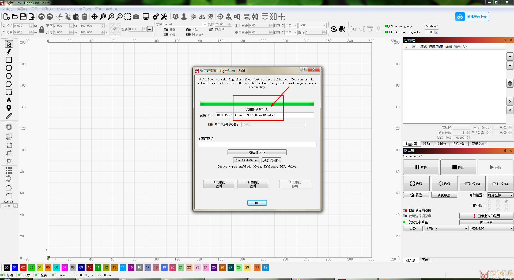514x280 pixels.
Task: Toggle the Italic 斜体 switch
Action: coord(166,34)
